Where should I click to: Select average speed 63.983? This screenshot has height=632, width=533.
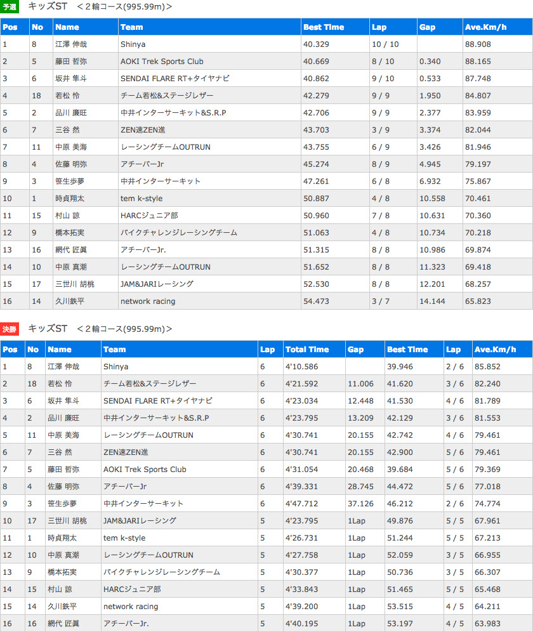coord(487,624)
